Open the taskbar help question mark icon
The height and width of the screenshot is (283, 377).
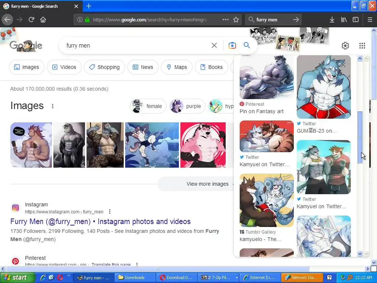330,277
